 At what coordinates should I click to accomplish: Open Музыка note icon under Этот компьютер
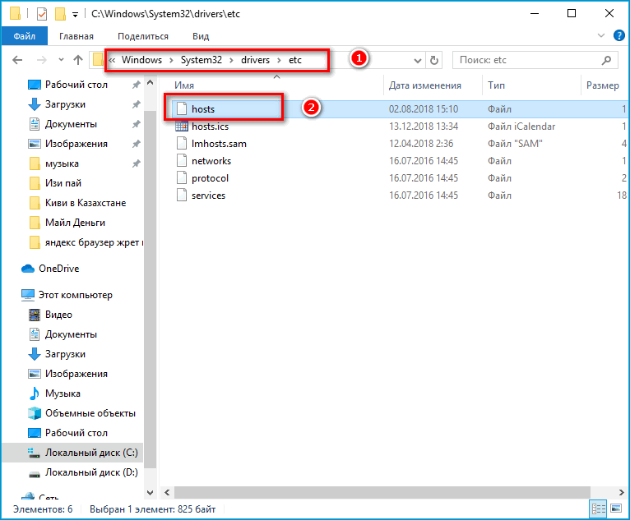[x=35, y=393]
